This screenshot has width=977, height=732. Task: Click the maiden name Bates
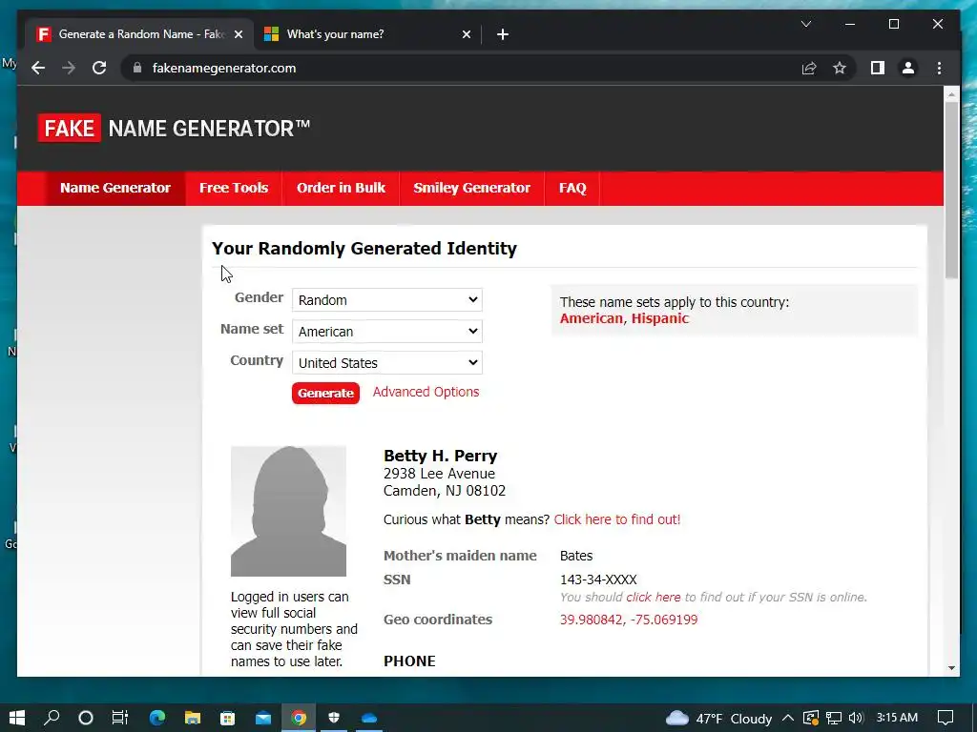[575, 556]
